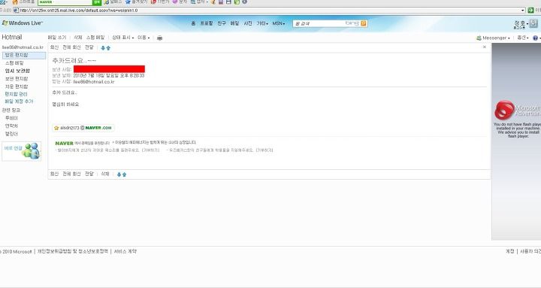Click the green Go arrow by the address bar

tap(530, 11)
